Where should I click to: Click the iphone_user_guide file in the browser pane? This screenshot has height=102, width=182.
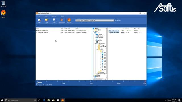pos(114,32)
